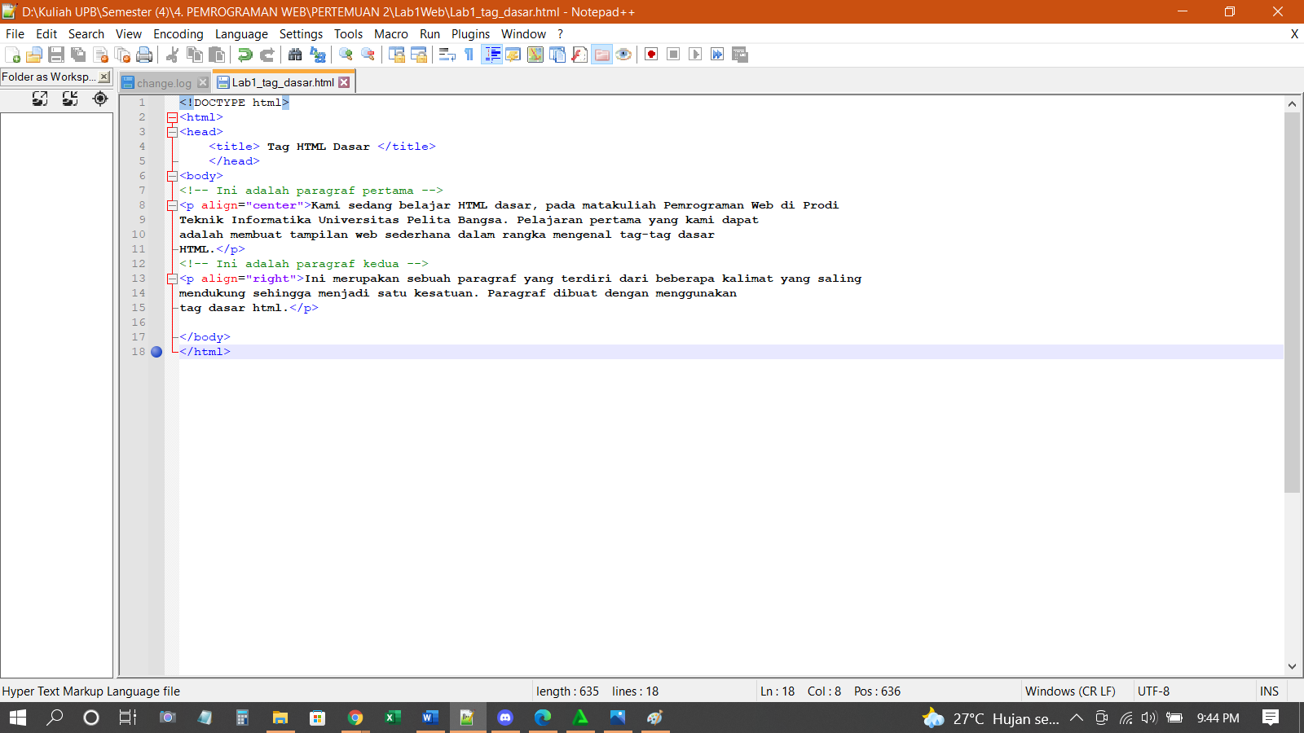Screen dimensions: 1304x733
Task: Play back recorded macro icon
Action: coord(695,55)
